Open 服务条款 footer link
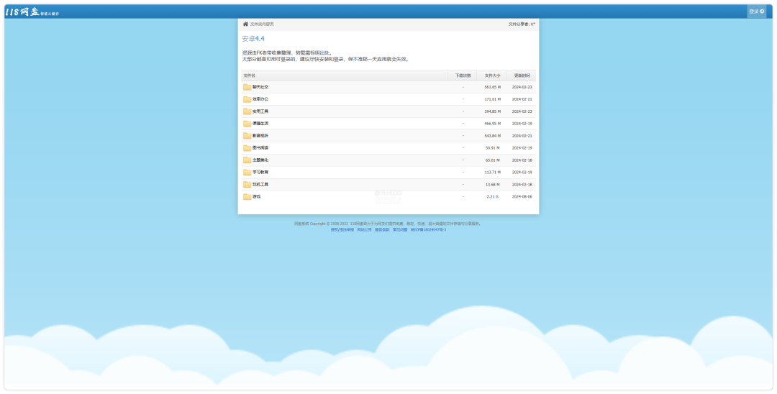 (382, 229)
